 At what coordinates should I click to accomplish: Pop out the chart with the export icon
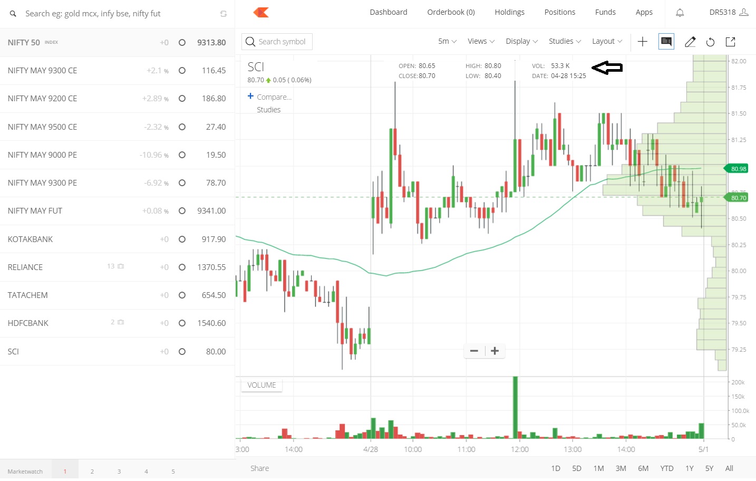(731, 42)
